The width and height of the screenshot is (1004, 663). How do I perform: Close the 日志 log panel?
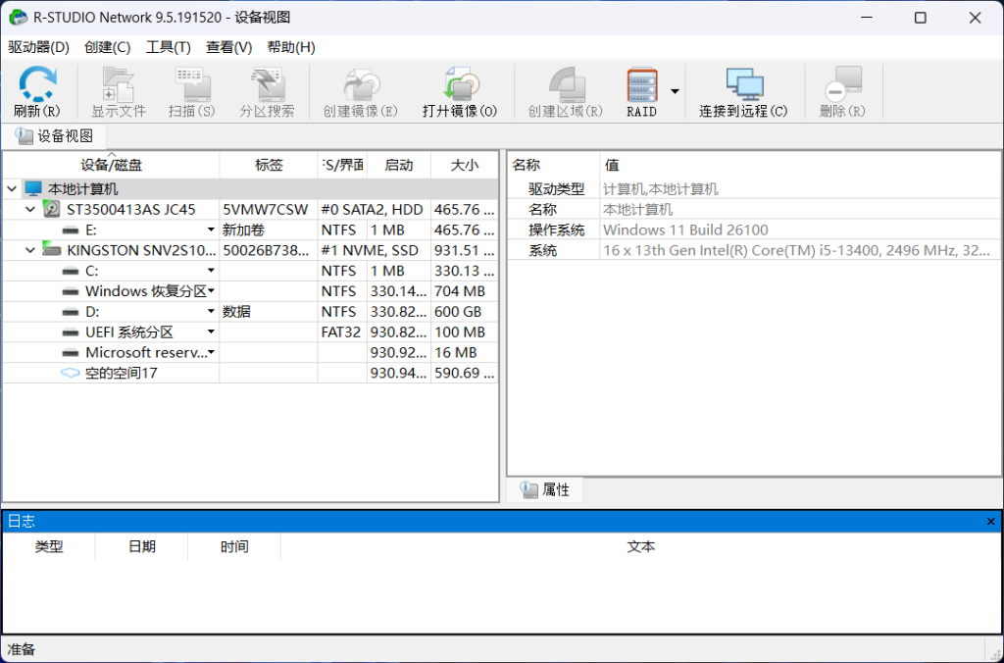(992, 521)
